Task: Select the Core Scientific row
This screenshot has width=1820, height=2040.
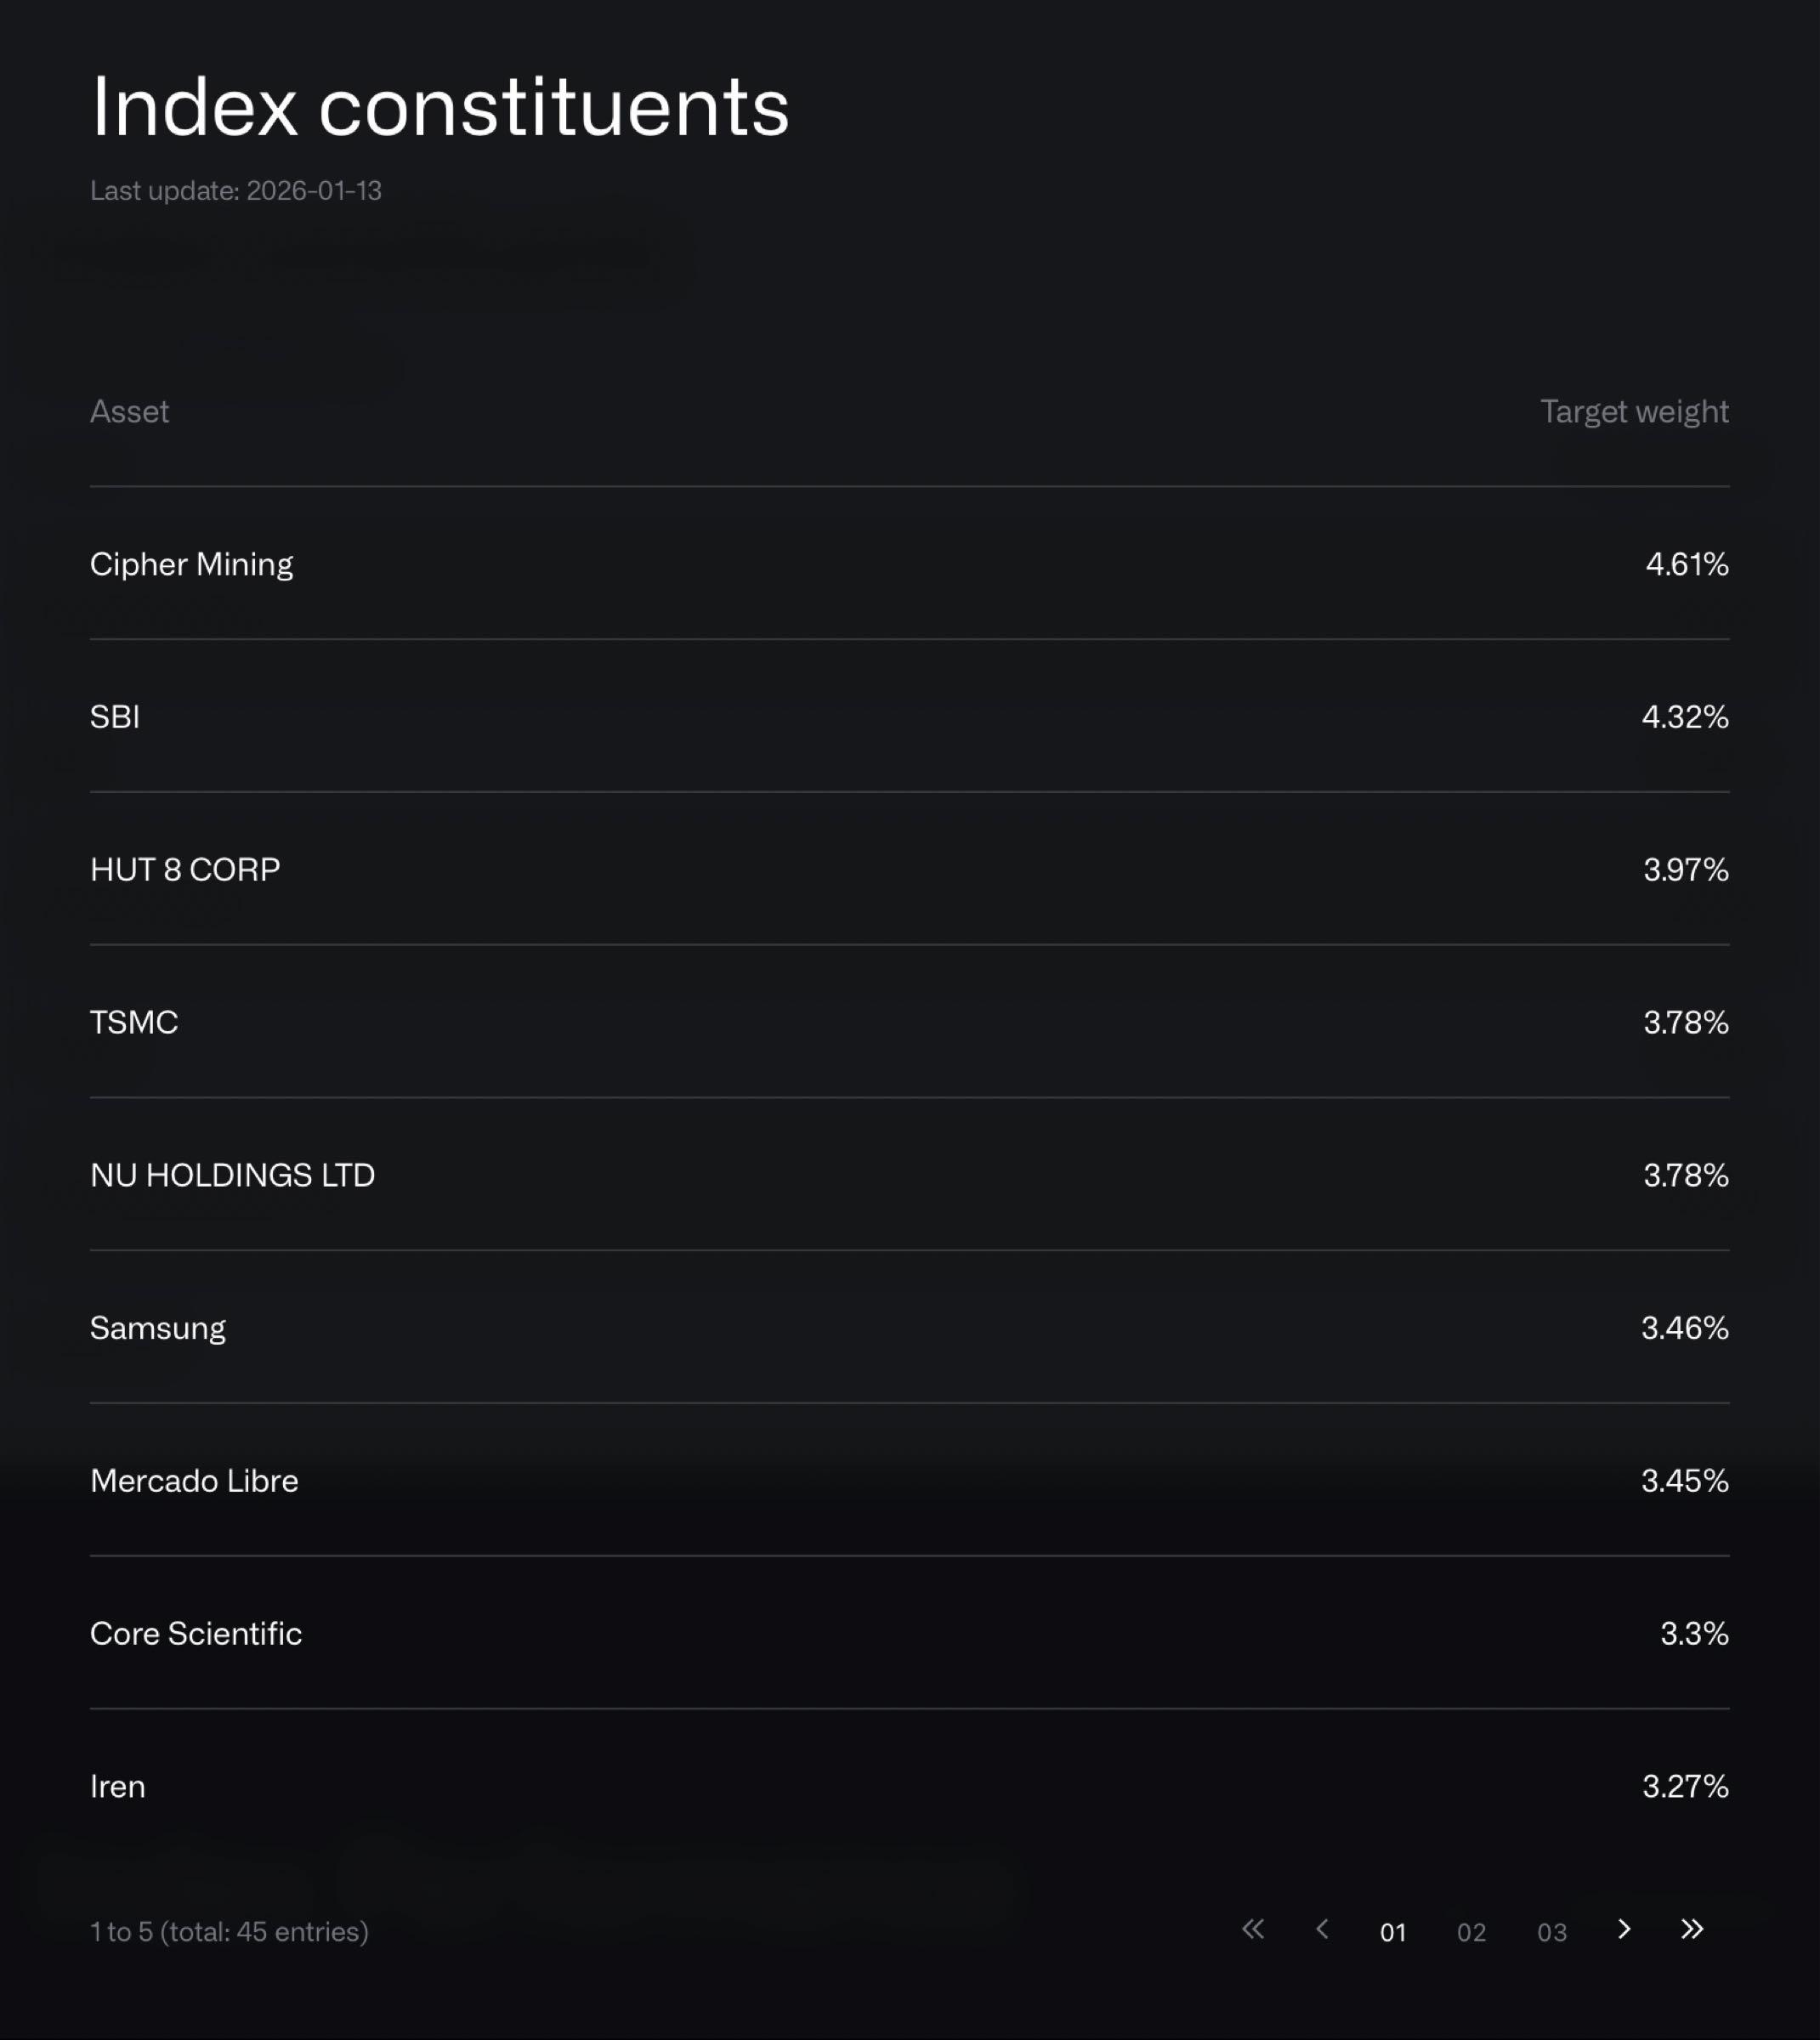Action: coord(196,1633)
